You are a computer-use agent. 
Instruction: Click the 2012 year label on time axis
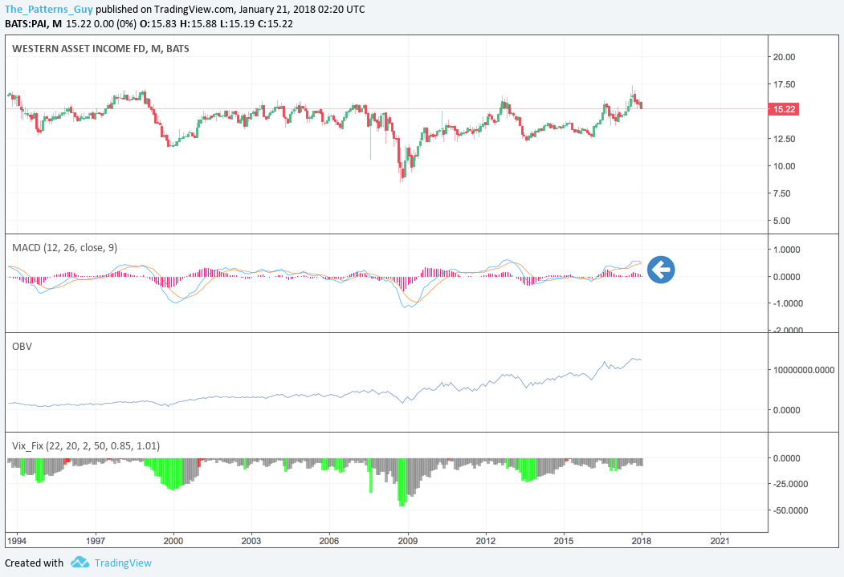pyautogui.click(x=486, y=541)
